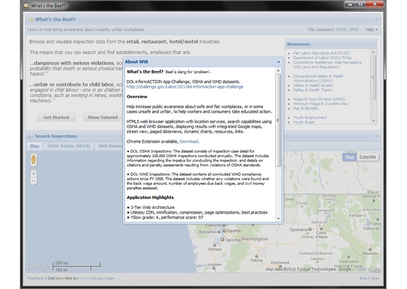Click the OSHA file complaint link
The width and height of the screenshot is (407, 289).
[x=341, y=30]
